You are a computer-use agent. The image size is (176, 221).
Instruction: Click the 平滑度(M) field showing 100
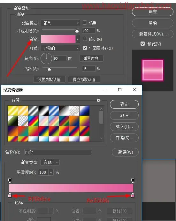[43, 172]
